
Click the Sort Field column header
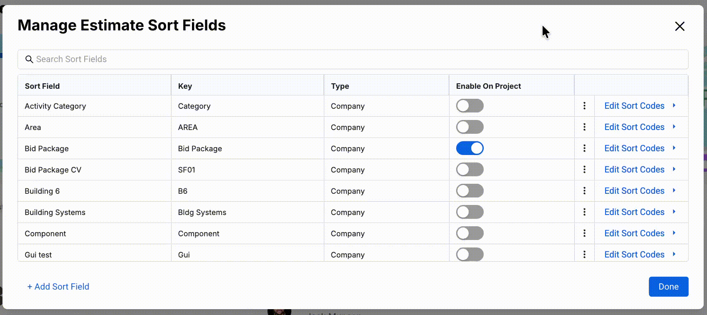tap(42, 86)
